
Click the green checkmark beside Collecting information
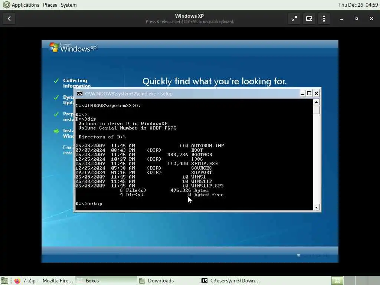pos(56,81)
